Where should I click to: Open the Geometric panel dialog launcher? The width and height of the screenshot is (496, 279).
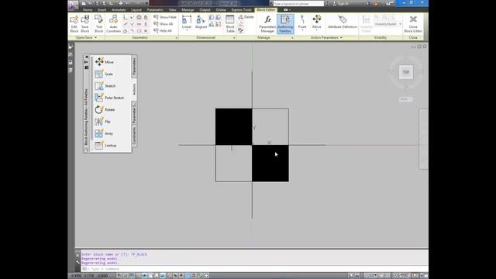(x=176, y=38)
